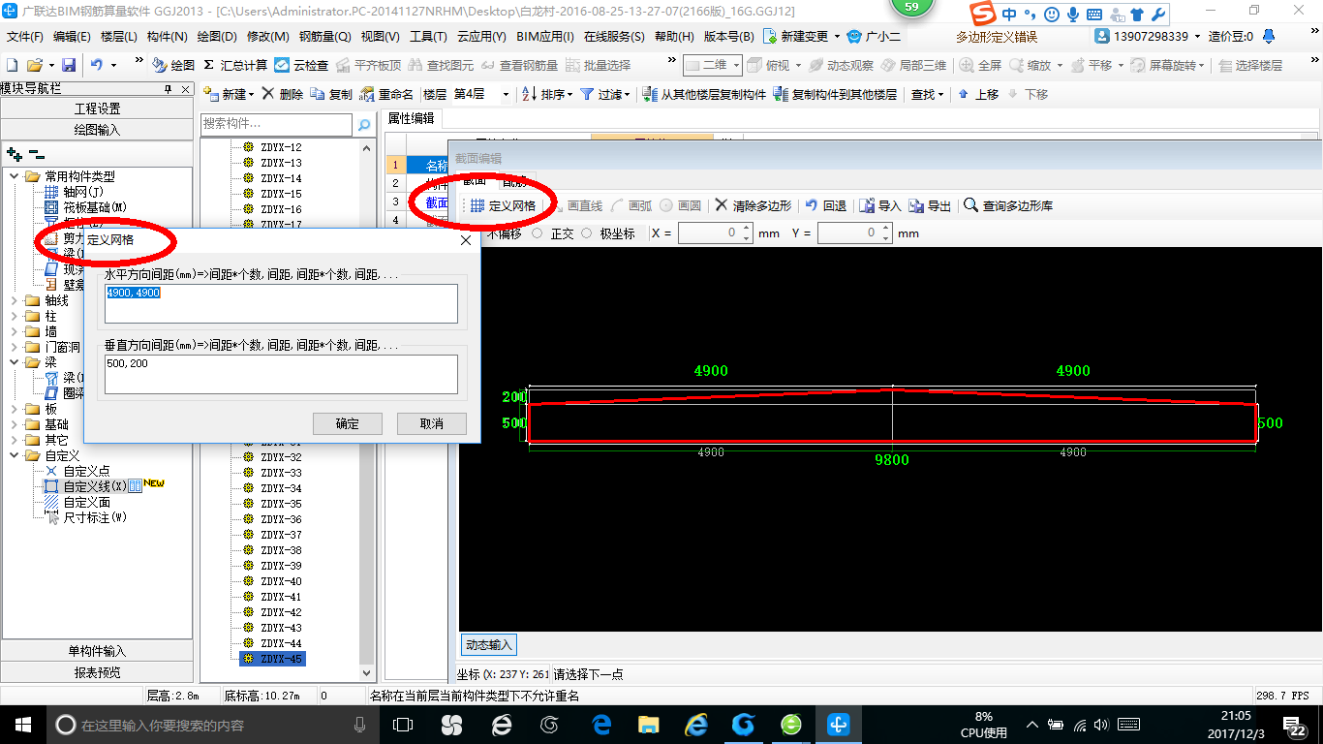1323x744 pixels.
Task: Click 取消 in the 定义网格 dialog
Action: point(432,423)
